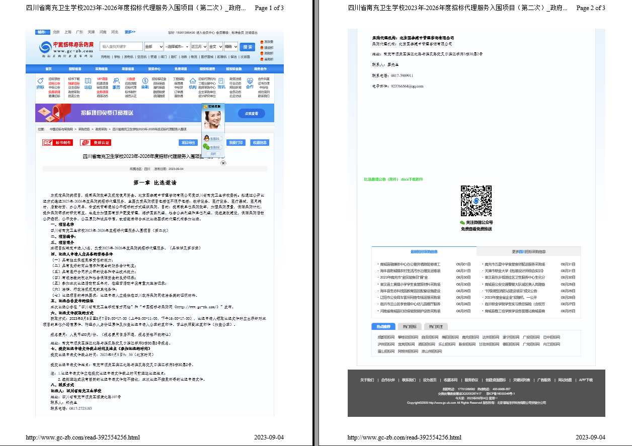Click the keyword search input field
Image resolution: width=632 pixels, height=446 pixels.
pos(121,46)
